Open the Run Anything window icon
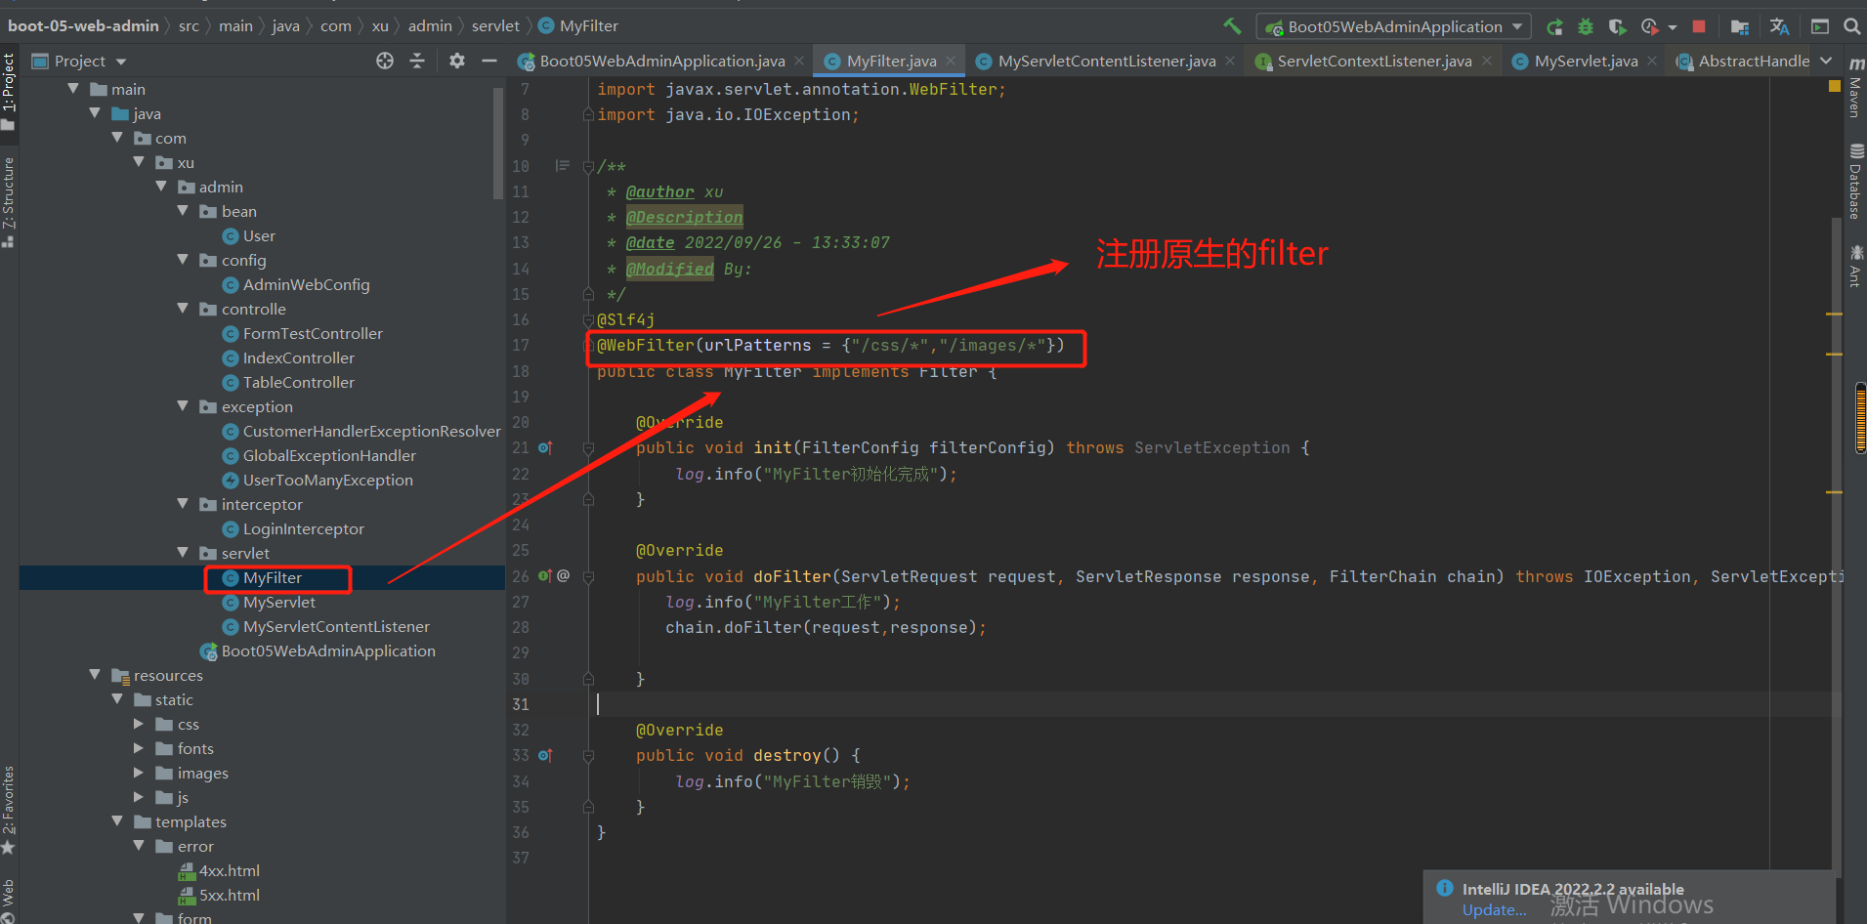The width and height of the screenshot is (1867, 924). tap(1820, 26)
